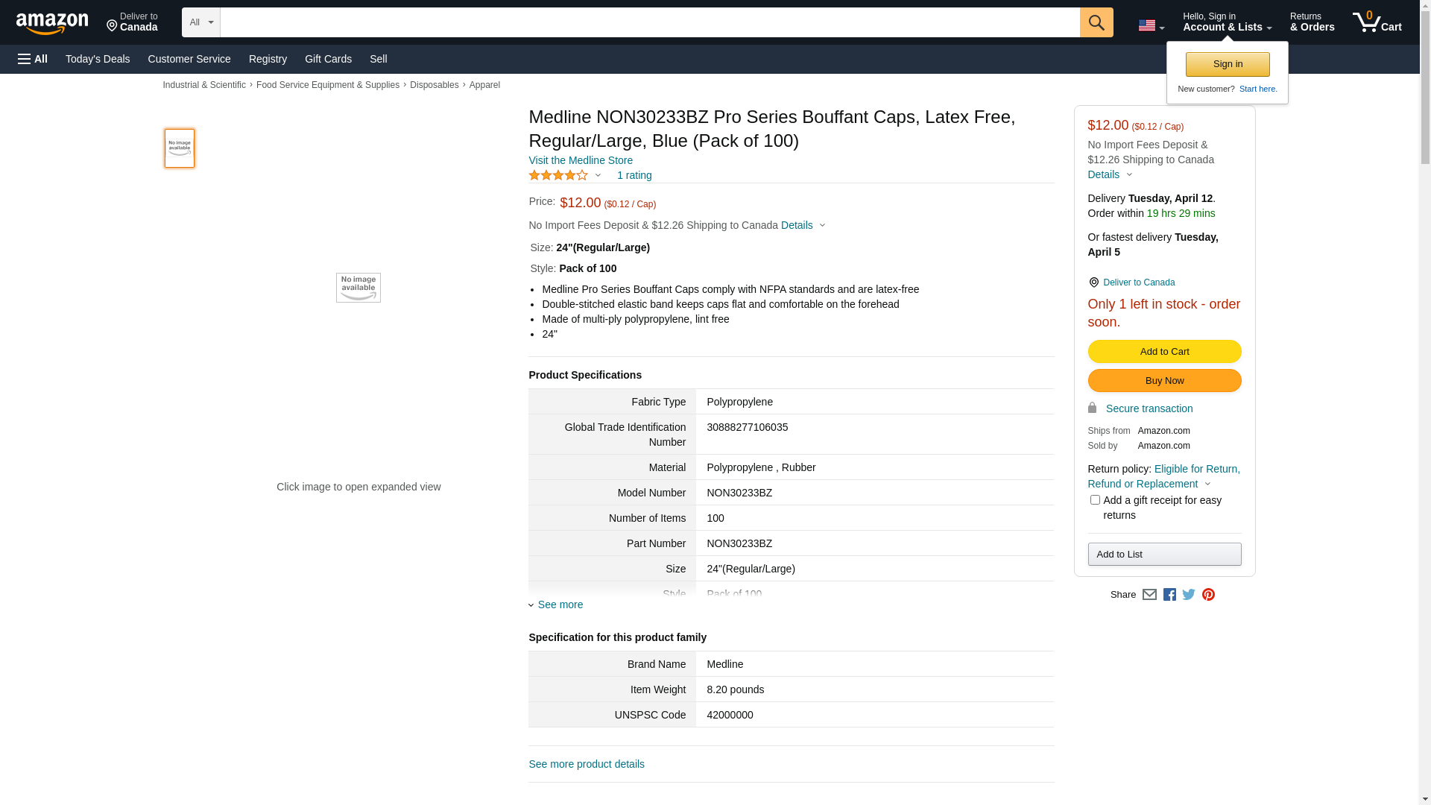Viewport: 1431px width, 805px height.
Task: Expand the star rating popover arrow
Action: tap(598, 176)
